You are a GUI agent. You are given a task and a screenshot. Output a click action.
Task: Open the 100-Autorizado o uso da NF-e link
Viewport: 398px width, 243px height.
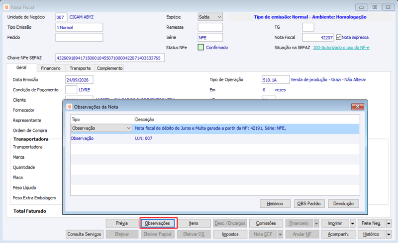point(341,47)
